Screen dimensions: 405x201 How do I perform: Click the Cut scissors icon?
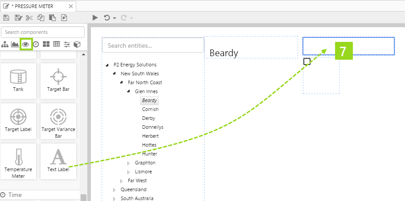tap(29, 18)
